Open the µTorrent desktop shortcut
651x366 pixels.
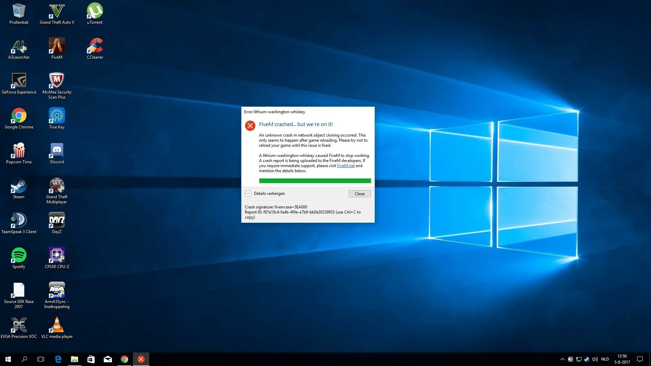pyautogui.click(x=95, y=14)
